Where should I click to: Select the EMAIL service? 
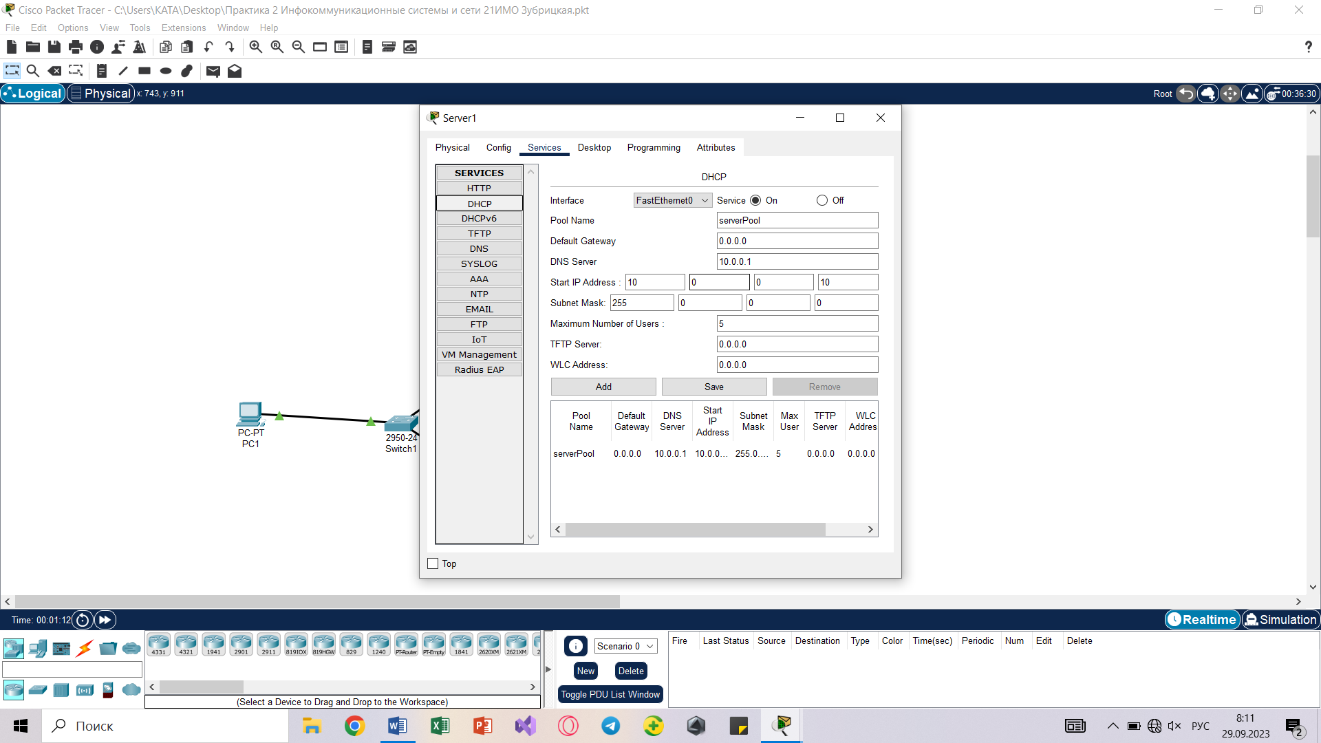point(479,309)
